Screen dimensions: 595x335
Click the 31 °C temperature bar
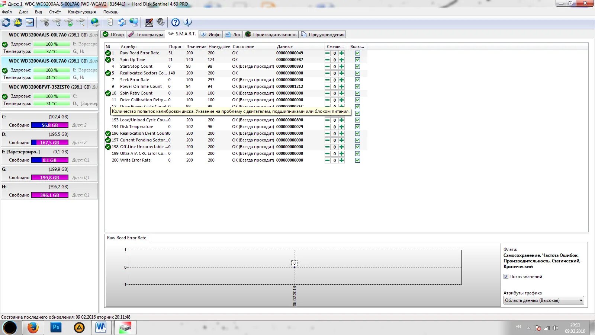coord(52,103)
